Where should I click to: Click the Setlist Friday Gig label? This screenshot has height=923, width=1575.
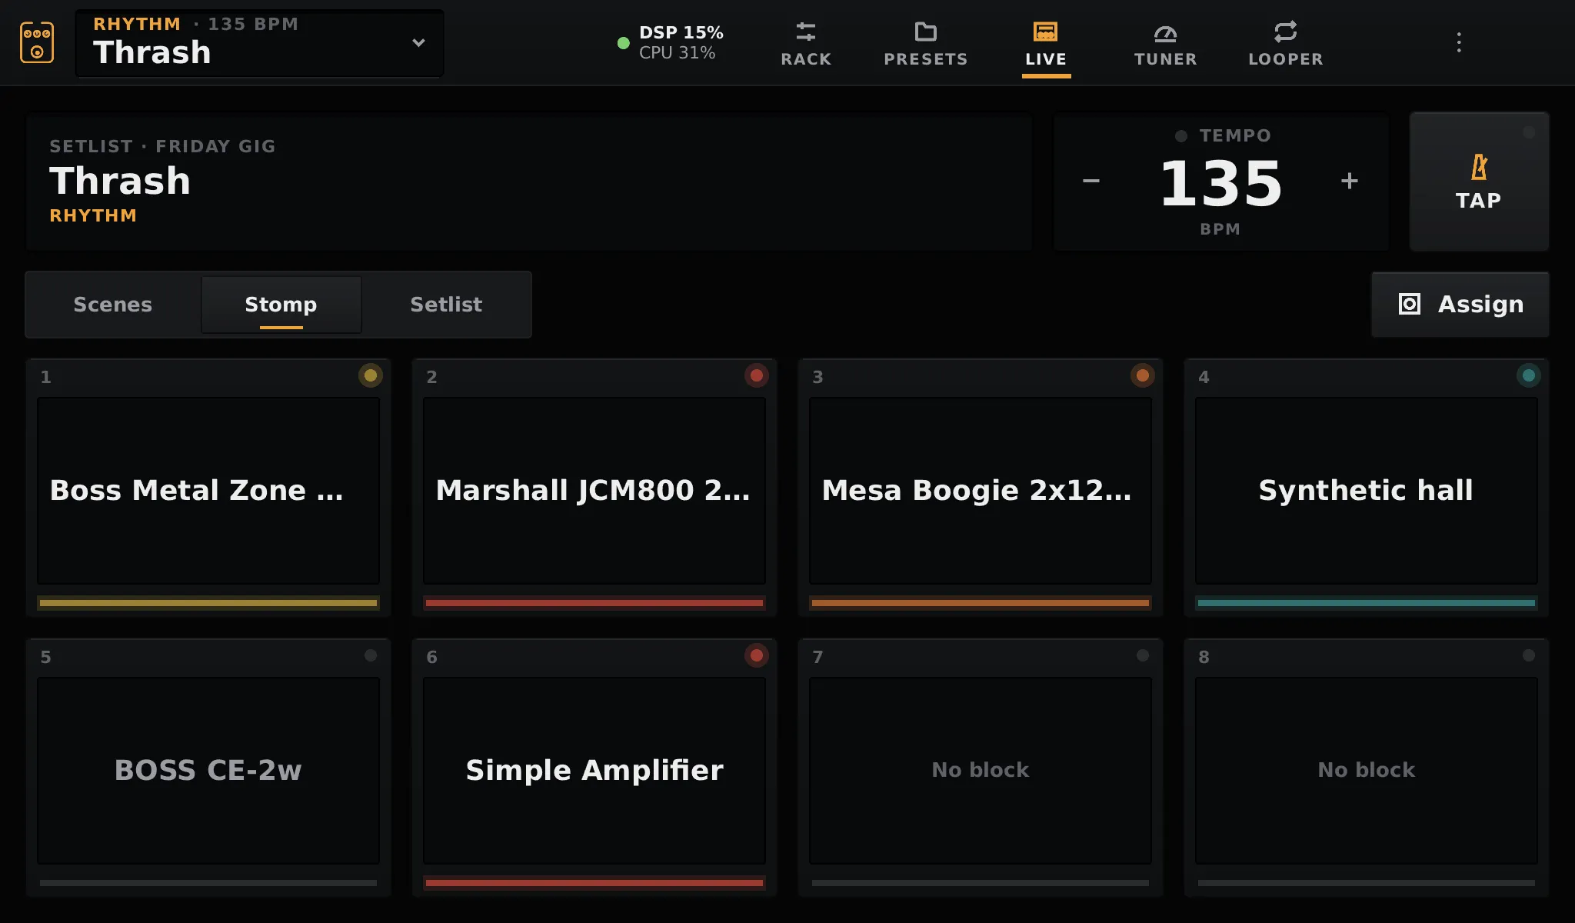click(x=162, y=146)
